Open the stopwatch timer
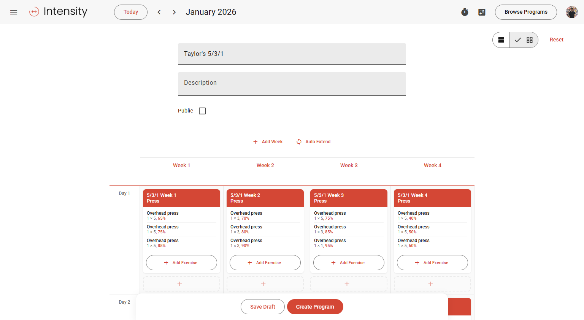 [x=465, y=12]
